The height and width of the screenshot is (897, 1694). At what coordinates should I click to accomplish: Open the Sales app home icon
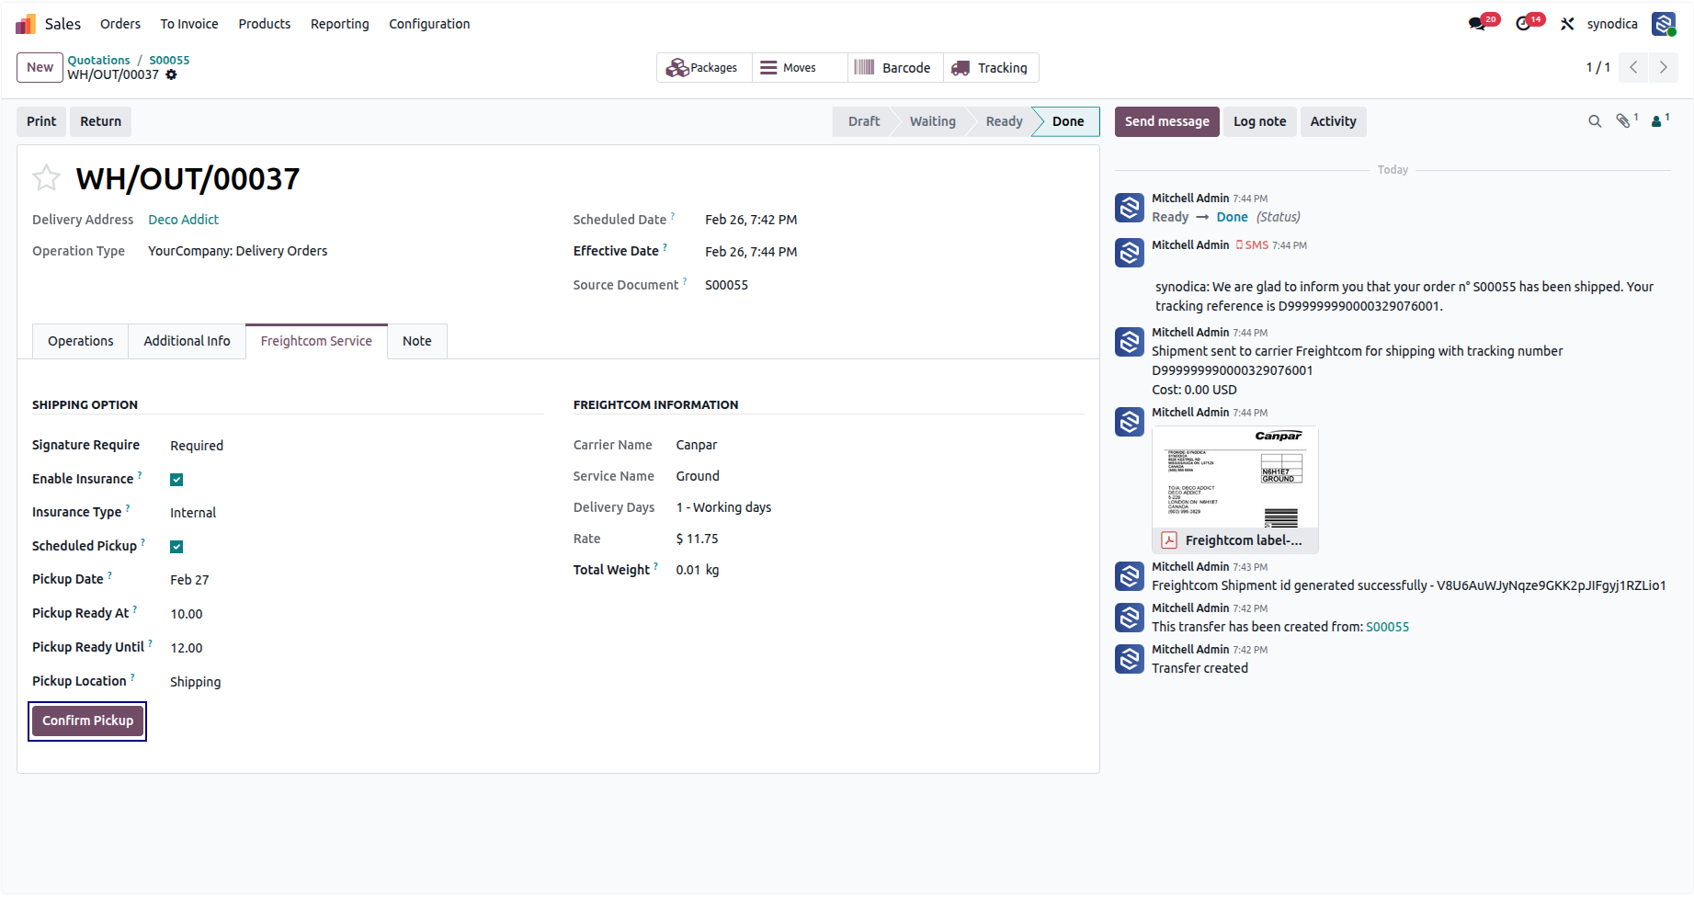pyautogui.click(x=26, y=24)
